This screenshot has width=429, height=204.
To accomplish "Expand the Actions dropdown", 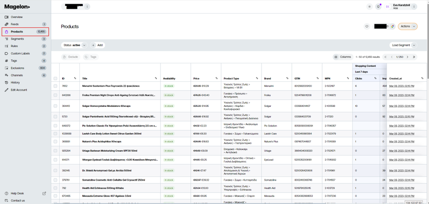I will [408, 26].
